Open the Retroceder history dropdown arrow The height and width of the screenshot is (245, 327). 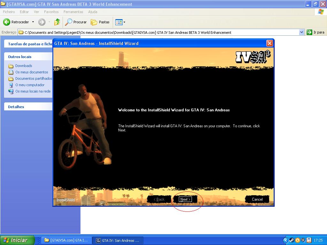click(x=33, y=22)
